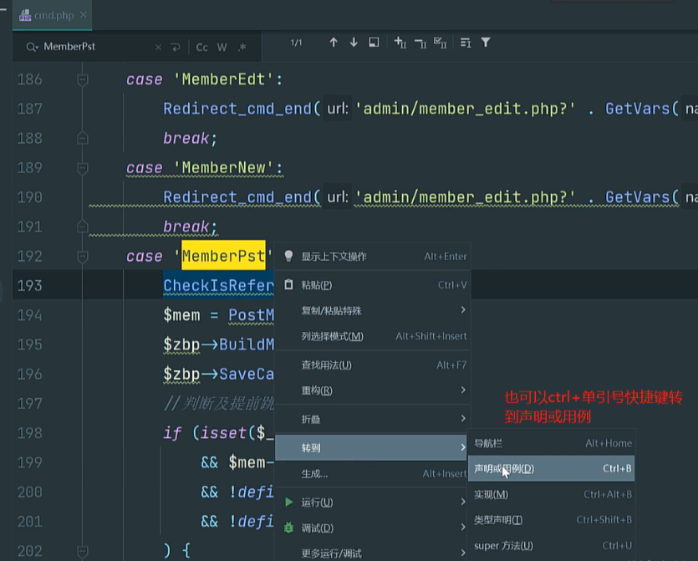Go to next occurrence arrow
The width and height of the screenshot is (698, 561).
pyautogui.click(x=354, y=43)
